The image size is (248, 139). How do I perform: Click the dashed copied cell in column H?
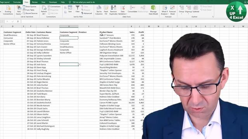69,38
